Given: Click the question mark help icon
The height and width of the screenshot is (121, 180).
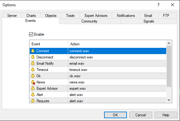Looking at the screenshot, I should (158, 5).
